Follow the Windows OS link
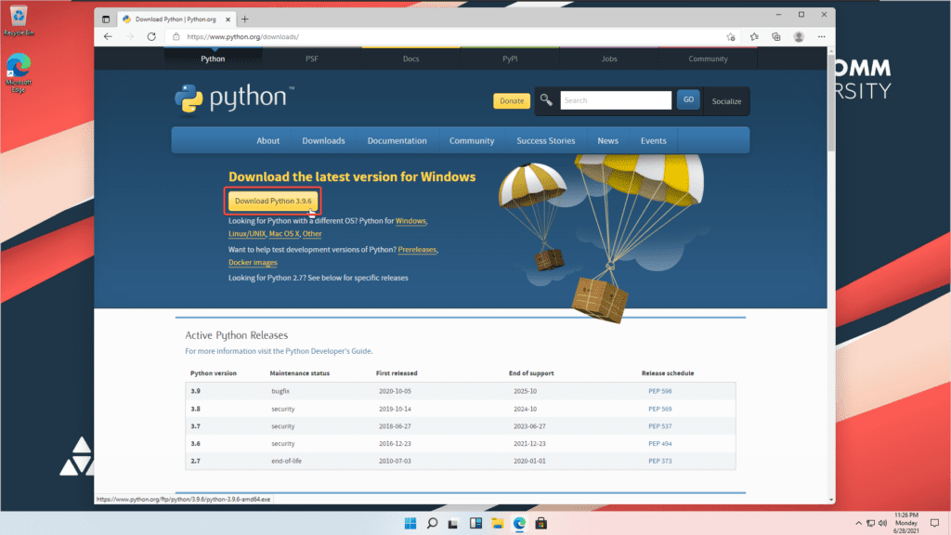This screenshot has width=951, height=535. pyautogui.click(x=410, y=221)
